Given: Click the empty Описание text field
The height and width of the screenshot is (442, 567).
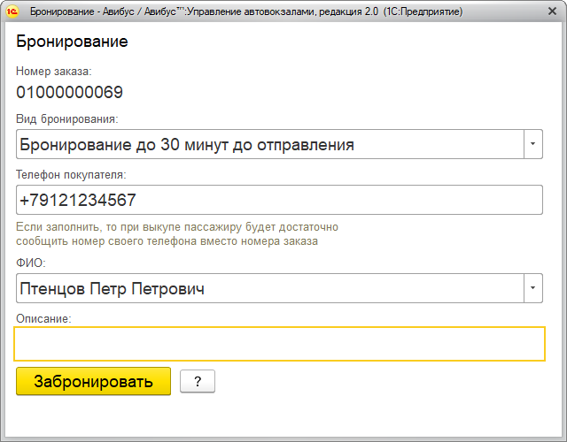Looking at the screenshot, I should pyautogui.click(x=279, y=344).
